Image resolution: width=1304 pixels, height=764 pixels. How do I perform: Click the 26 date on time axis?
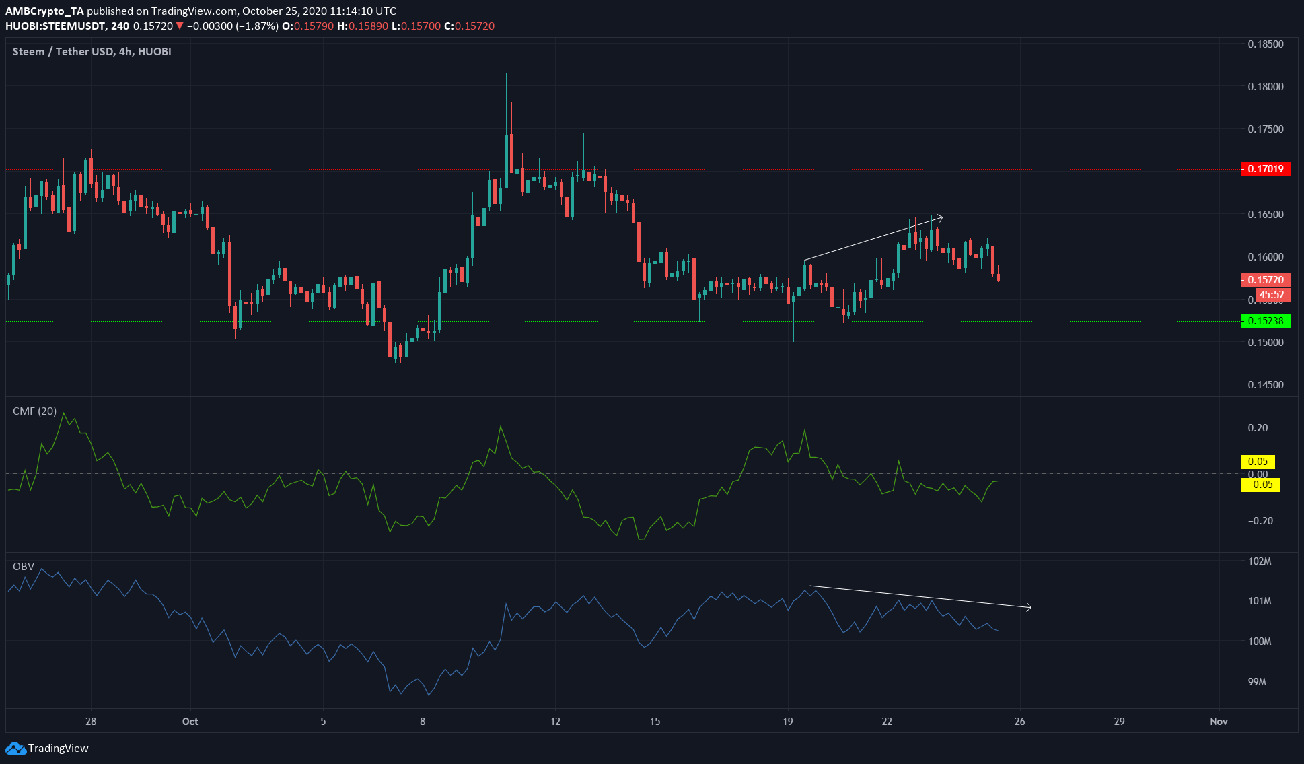pos(1020,722)
